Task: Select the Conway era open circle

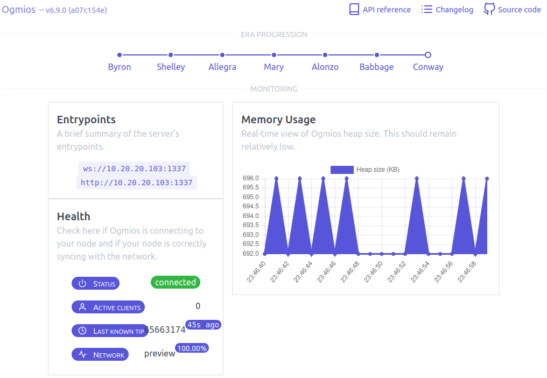Action: (428, 55)
